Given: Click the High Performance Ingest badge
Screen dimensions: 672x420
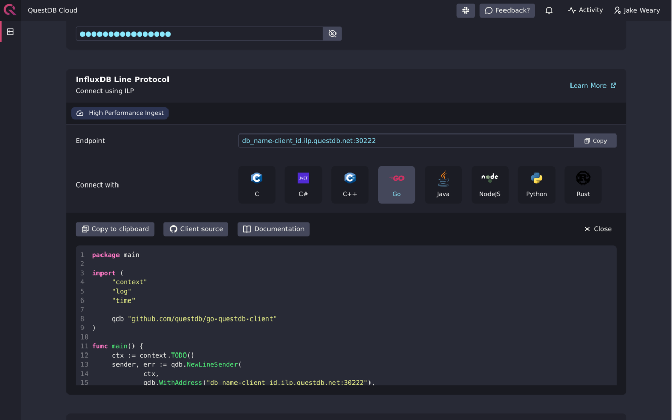Looking at the screenshot, I should point(120,113).
